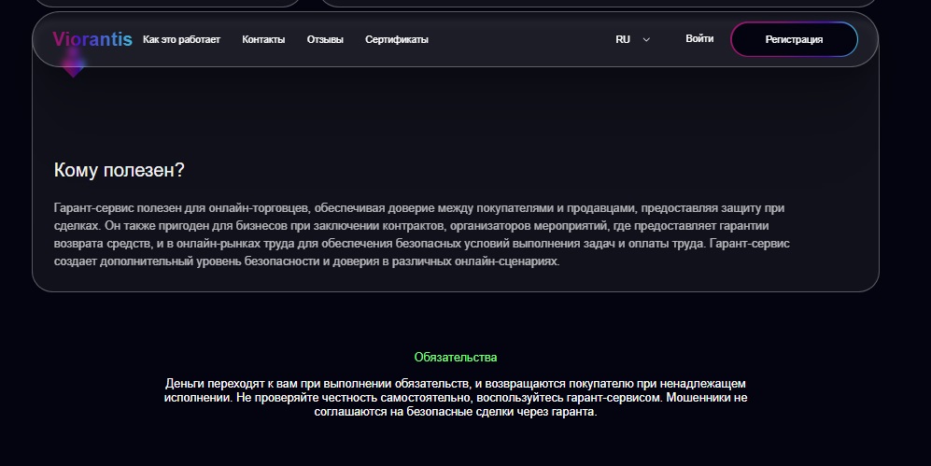Click the green "Обязательства" heading
This screenshot has width=931, height=466.
[x=456, y=358]
